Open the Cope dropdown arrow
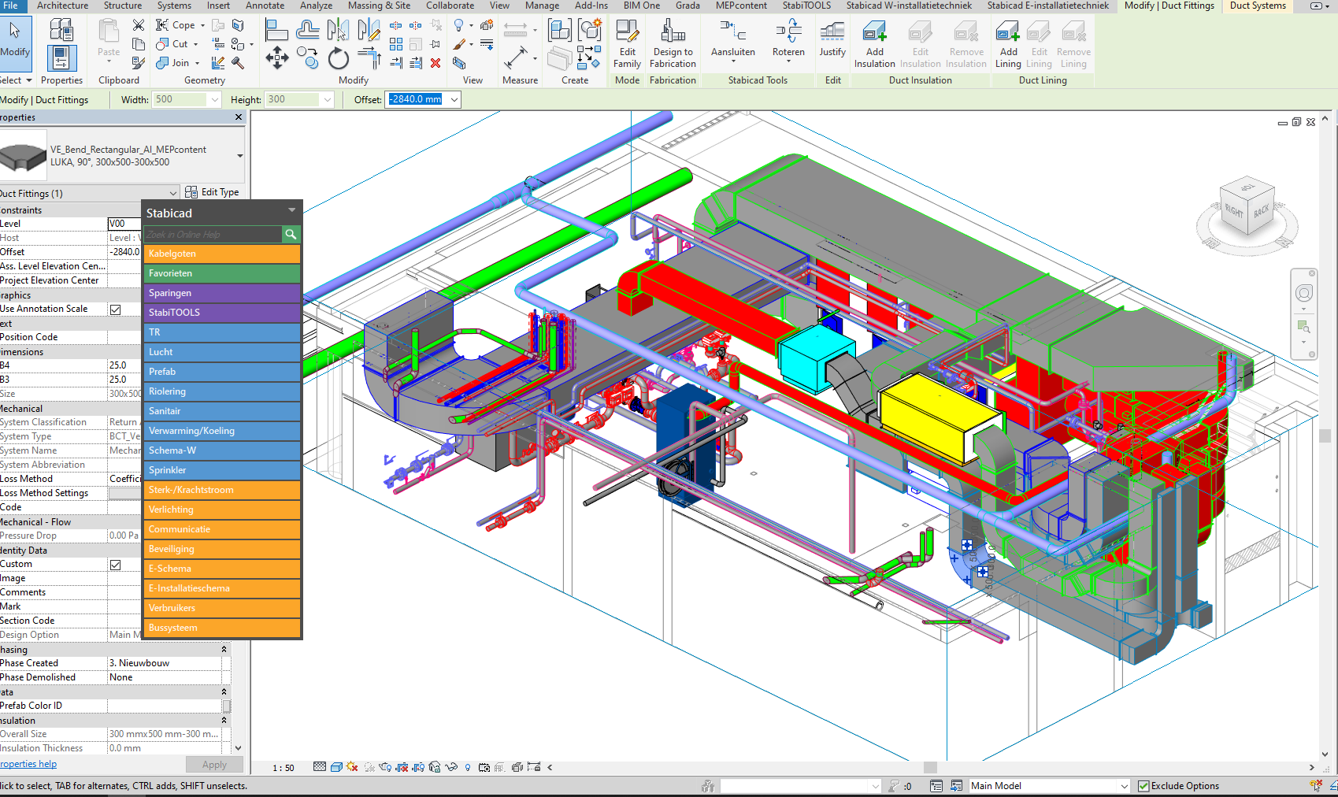The width and height of the screenshot is (1338, 797). [x=202, y=25]
